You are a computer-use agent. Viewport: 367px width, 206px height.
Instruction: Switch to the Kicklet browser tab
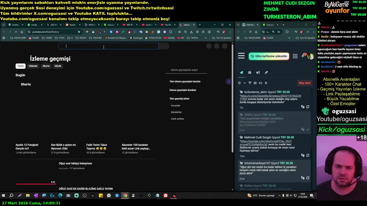(15, 25)
